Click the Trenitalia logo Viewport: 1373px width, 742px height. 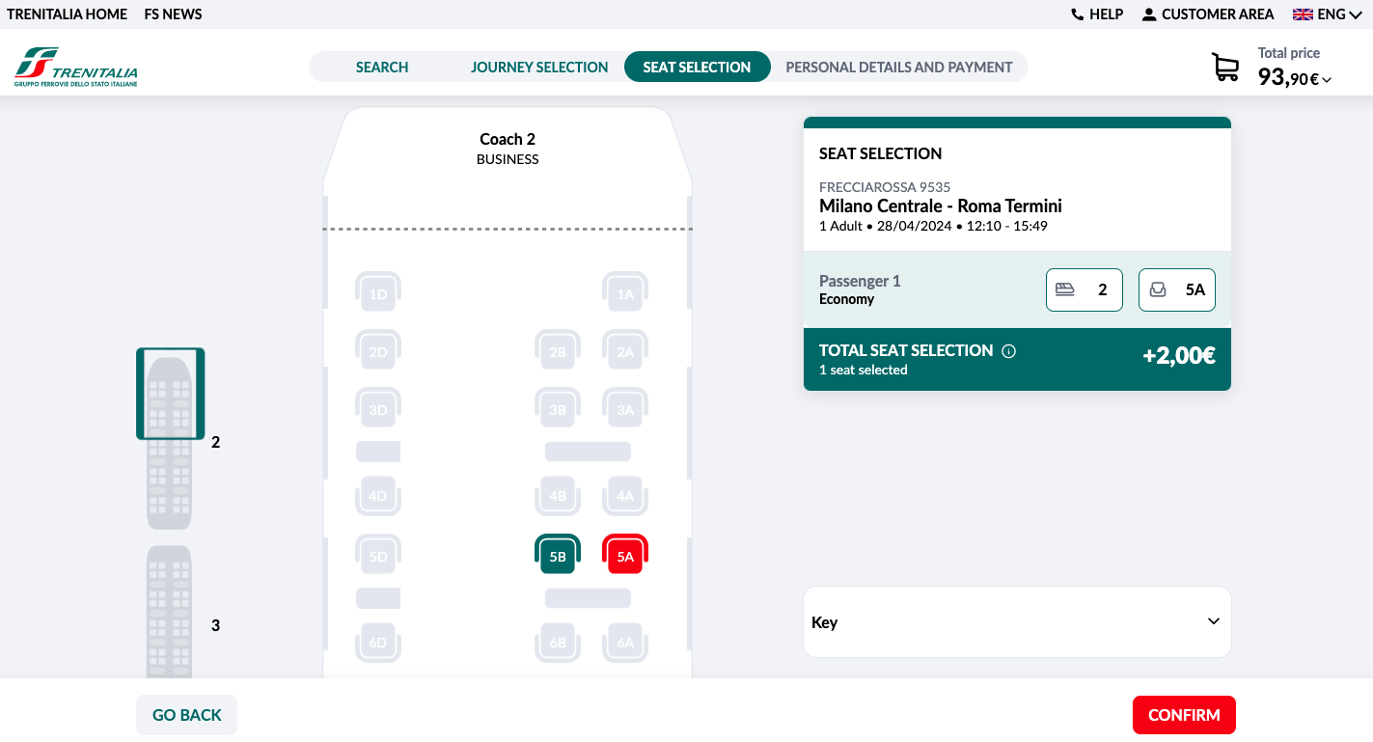coord(76,68)
